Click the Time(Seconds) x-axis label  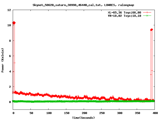tap(83, 118)
